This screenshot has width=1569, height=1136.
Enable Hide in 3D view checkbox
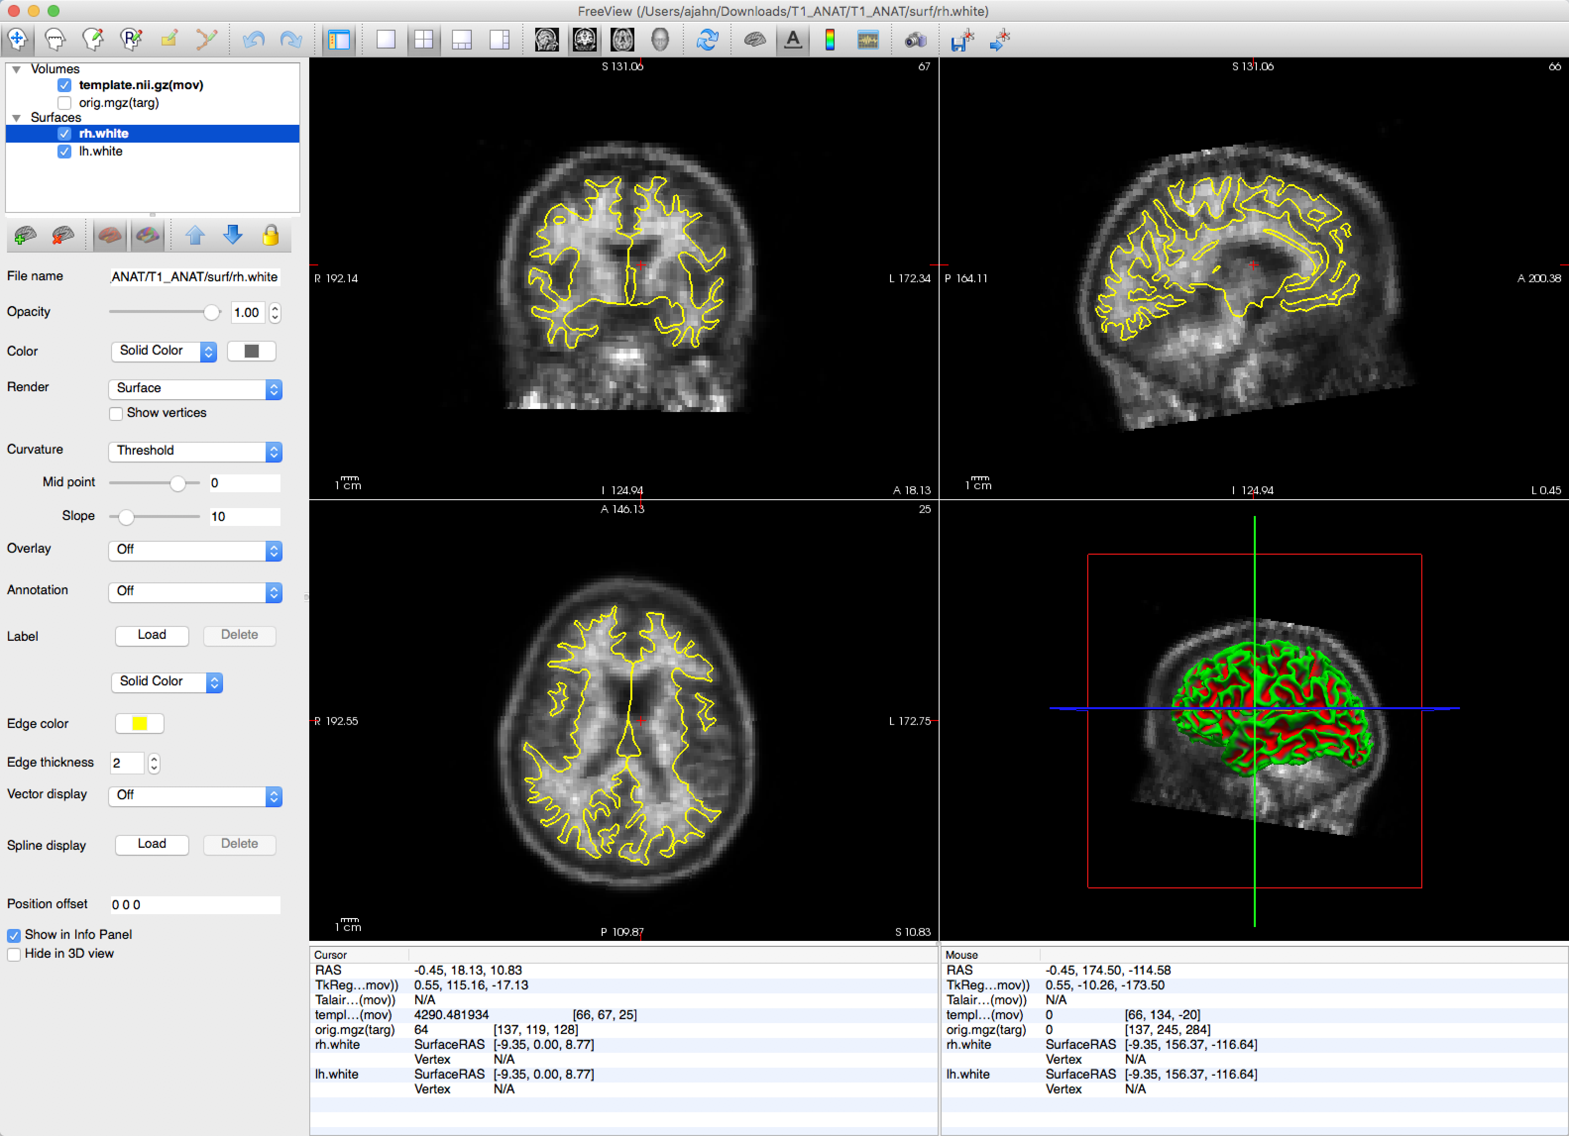pos(14,954)
